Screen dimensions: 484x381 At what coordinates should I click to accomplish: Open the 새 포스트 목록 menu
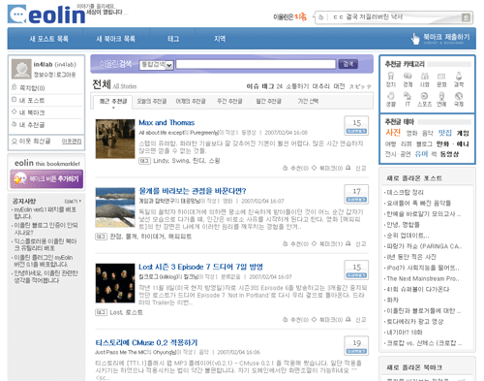click(49, 39)
